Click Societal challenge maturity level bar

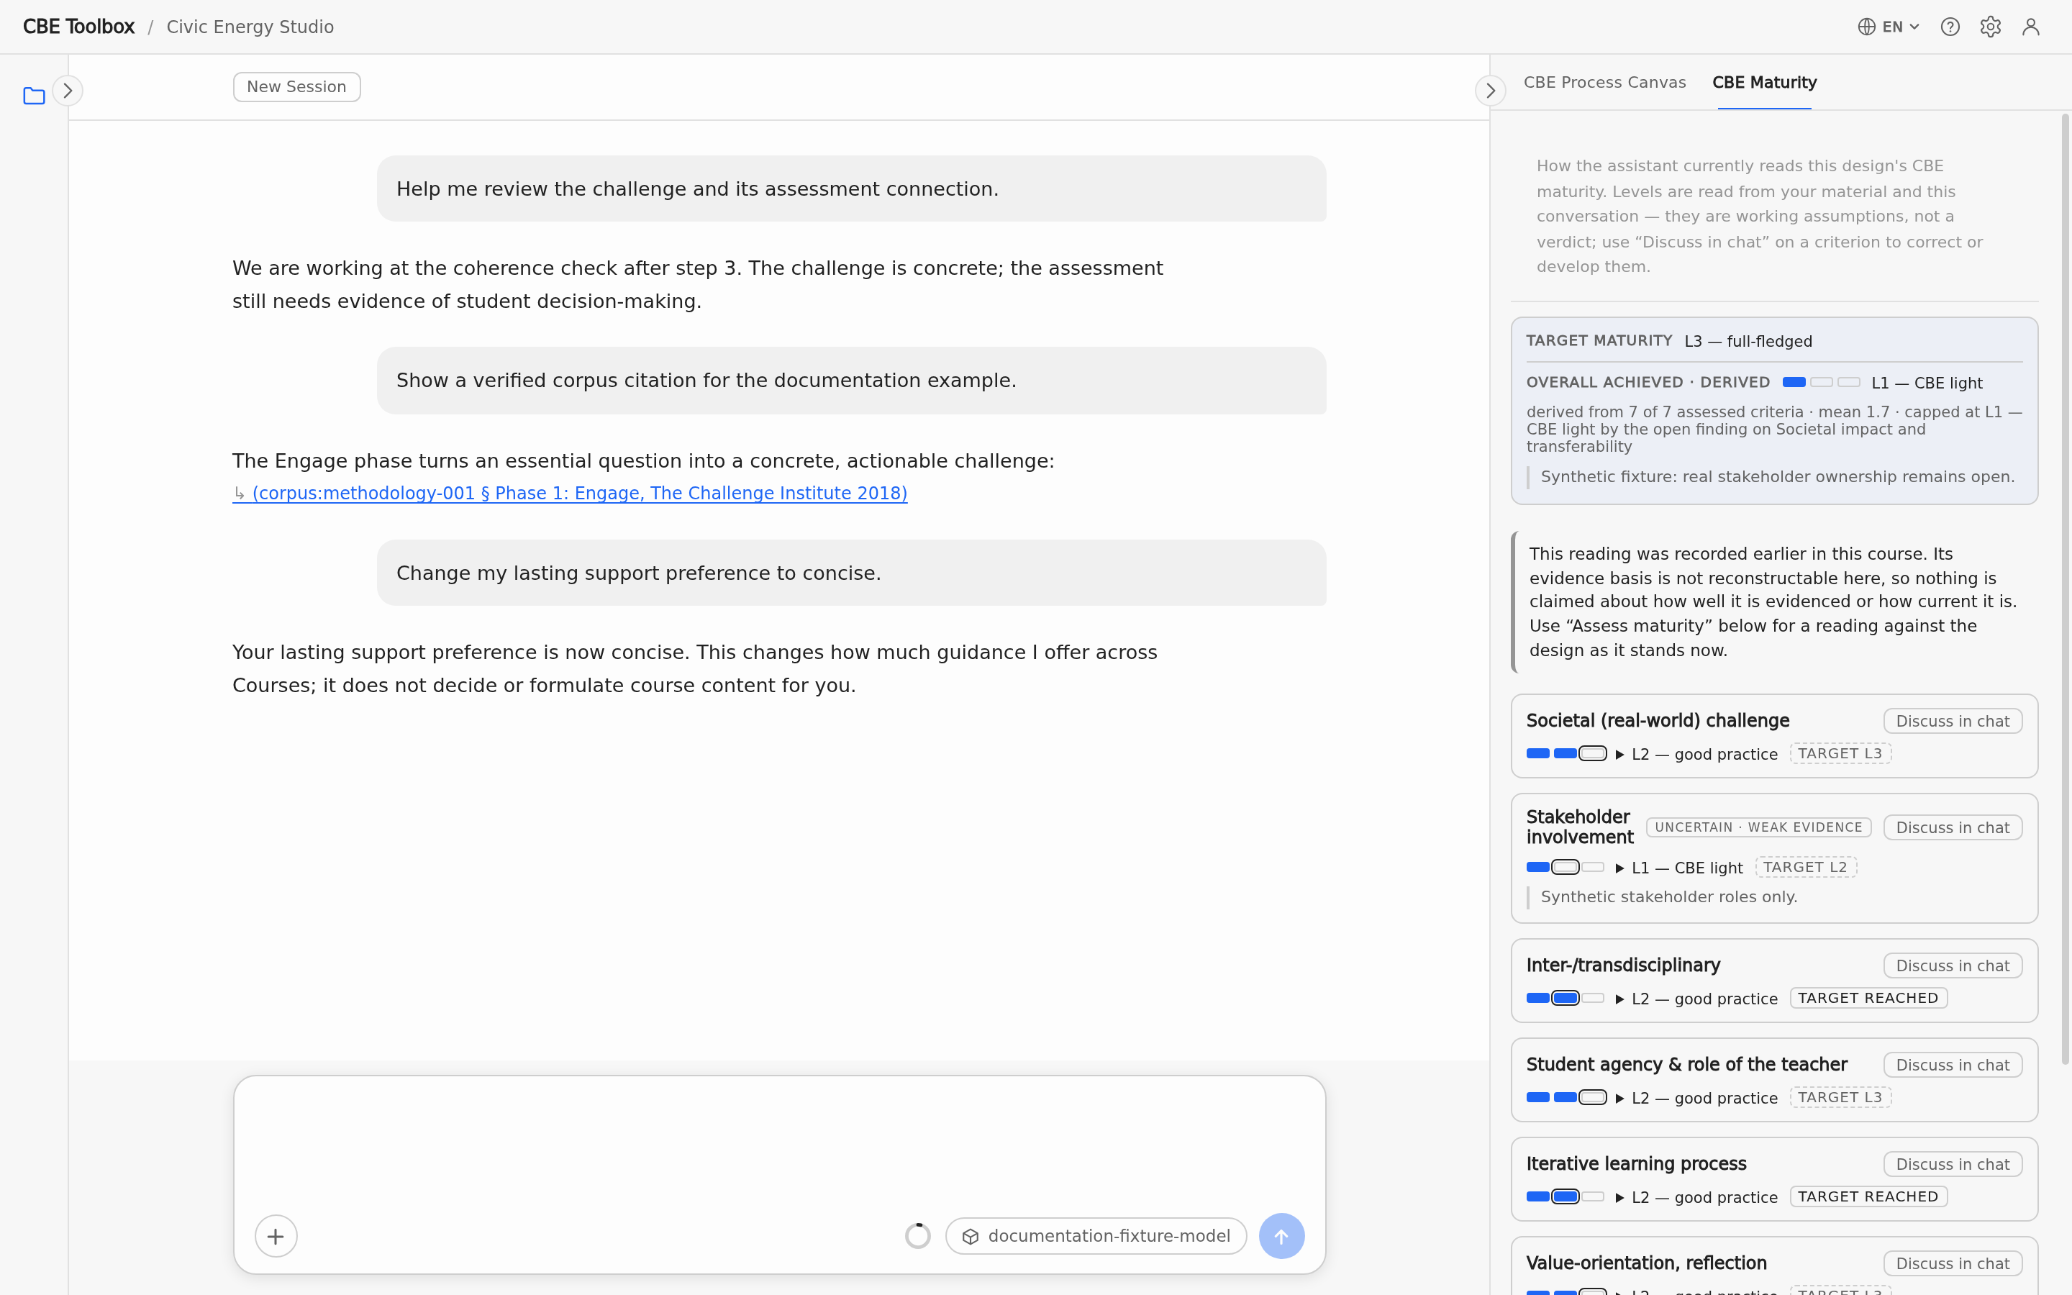[1566, 754]
